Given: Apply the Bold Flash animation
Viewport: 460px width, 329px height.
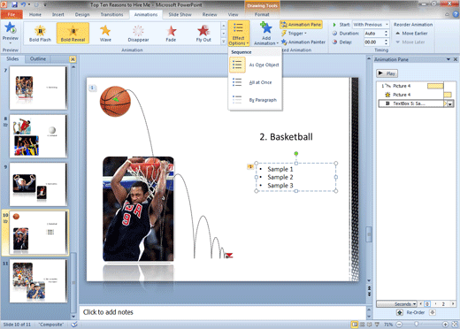Looking at the screenshot, I should [40, 33].
